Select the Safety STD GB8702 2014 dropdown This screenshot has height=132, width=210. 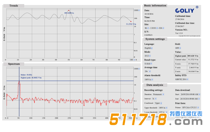[182, 79]
